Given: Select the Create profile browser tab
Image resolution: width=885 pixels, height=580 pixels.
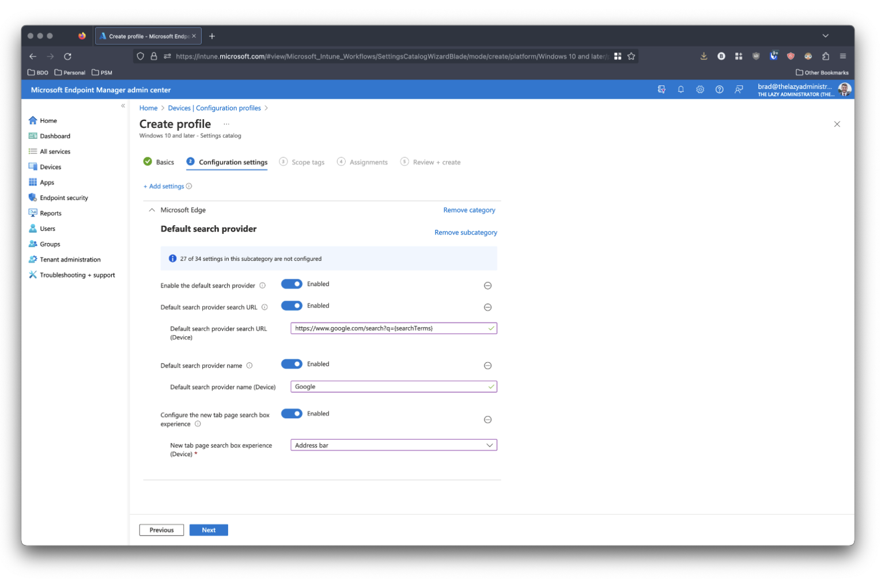Looking at the screenshot, I should click(148, 36).
